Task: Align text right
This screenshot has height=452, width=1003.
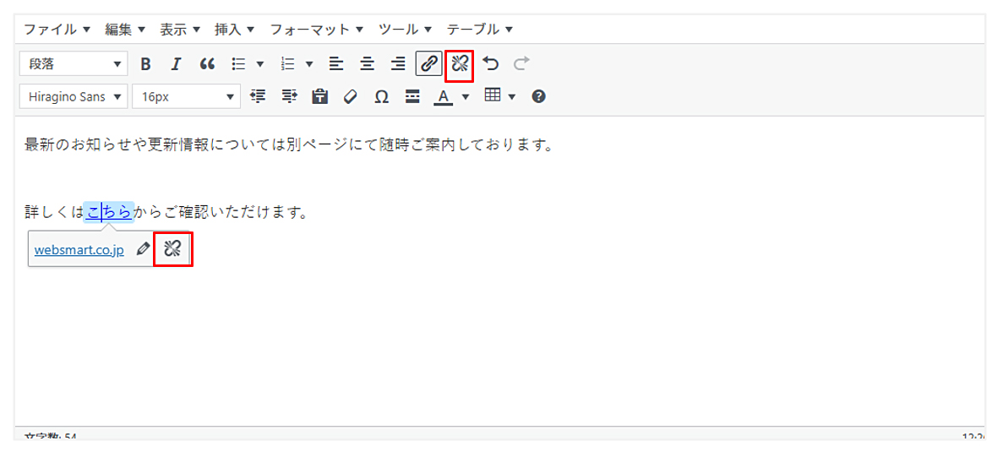Action: [398, 64]
